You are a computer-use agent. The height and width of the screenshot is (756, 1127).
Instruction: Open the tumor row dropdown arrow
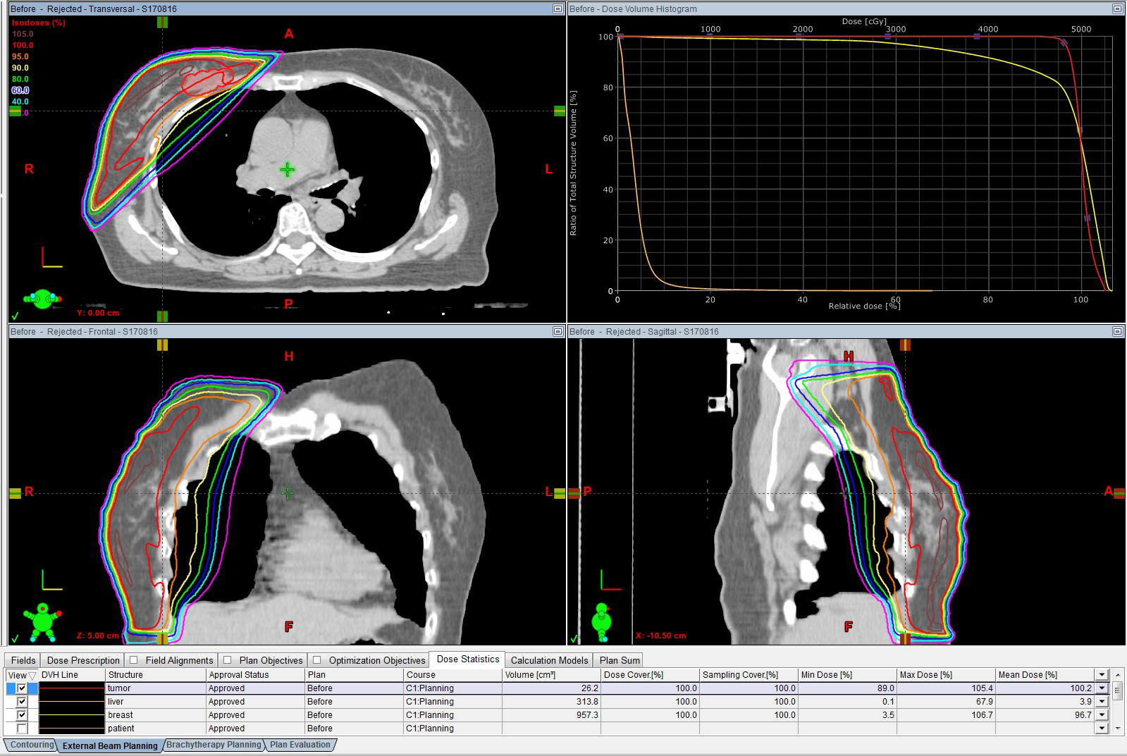pos(1102,688)
